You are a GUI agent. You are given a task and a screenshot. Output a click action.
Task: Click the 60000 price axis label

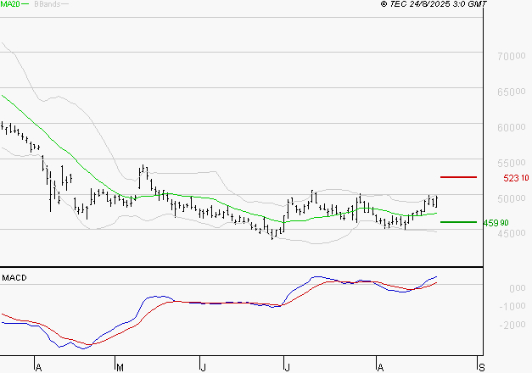[507, 127]
